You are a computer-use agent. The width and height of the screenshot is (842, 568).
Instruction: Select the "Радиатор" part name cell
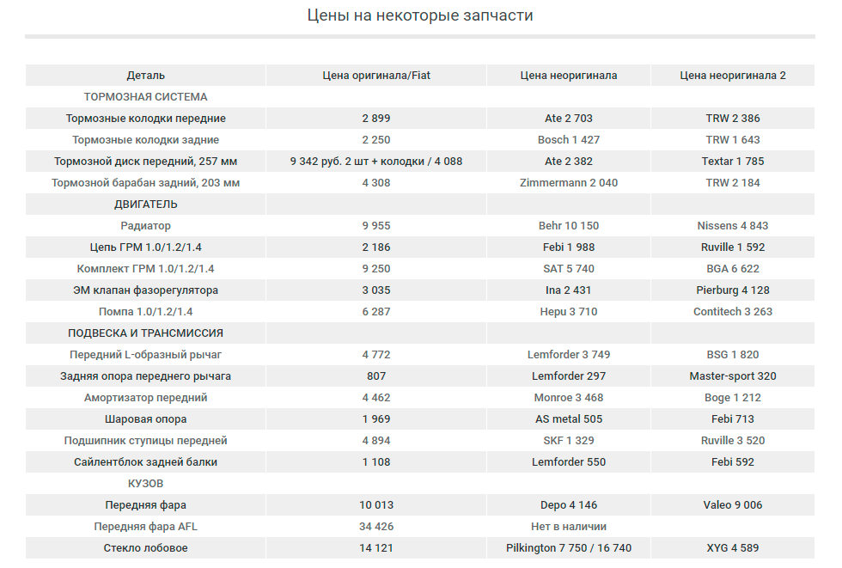pos(145,226)
